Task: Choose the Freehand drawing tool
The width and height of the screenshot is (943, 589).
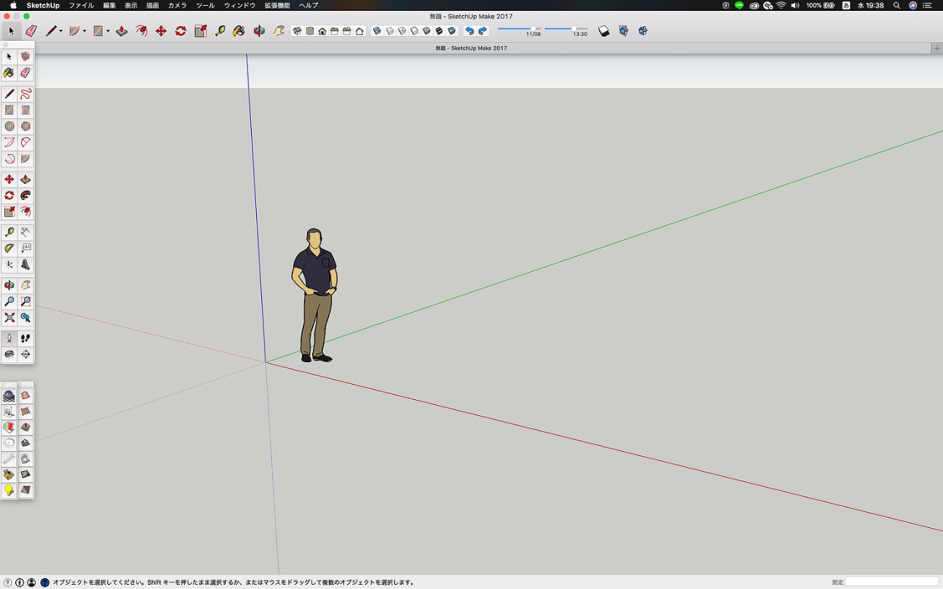Action: click(x=25, y=94)
